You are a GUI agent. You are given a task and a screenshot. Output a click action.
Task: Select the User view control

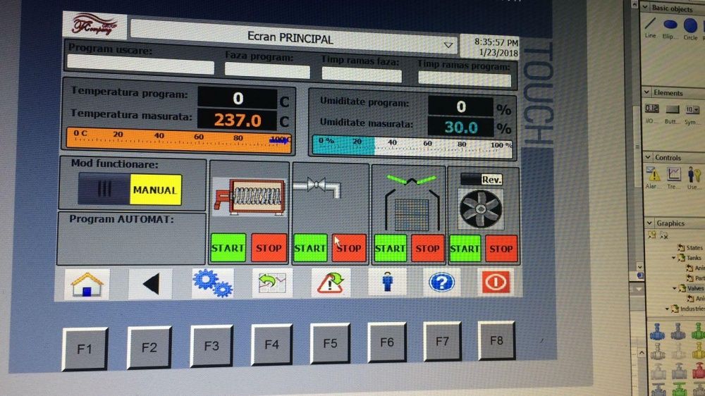pyautogui.click(x=693, y=178)
